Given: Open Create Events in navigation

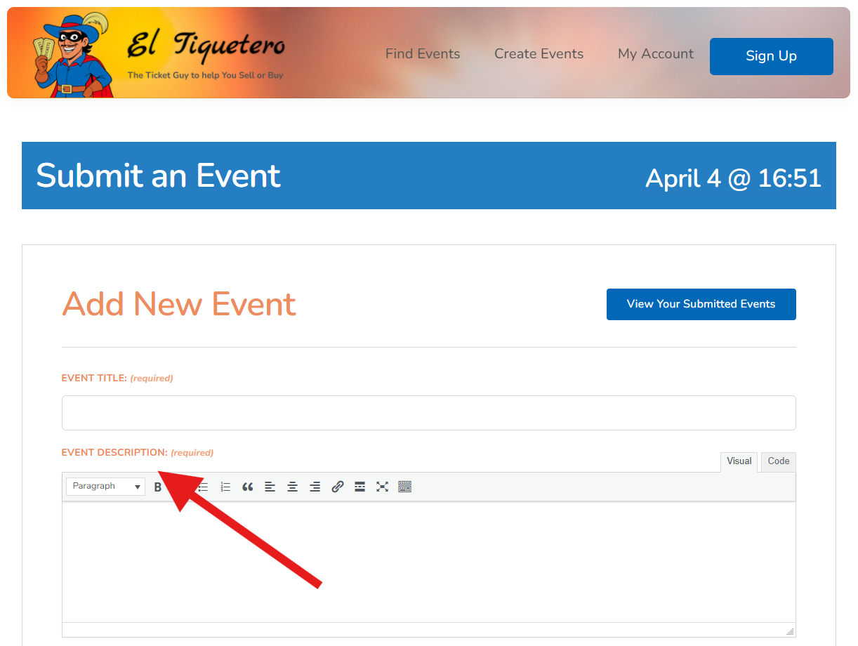Looking at the screenshot, I should [x=539, y=54].
